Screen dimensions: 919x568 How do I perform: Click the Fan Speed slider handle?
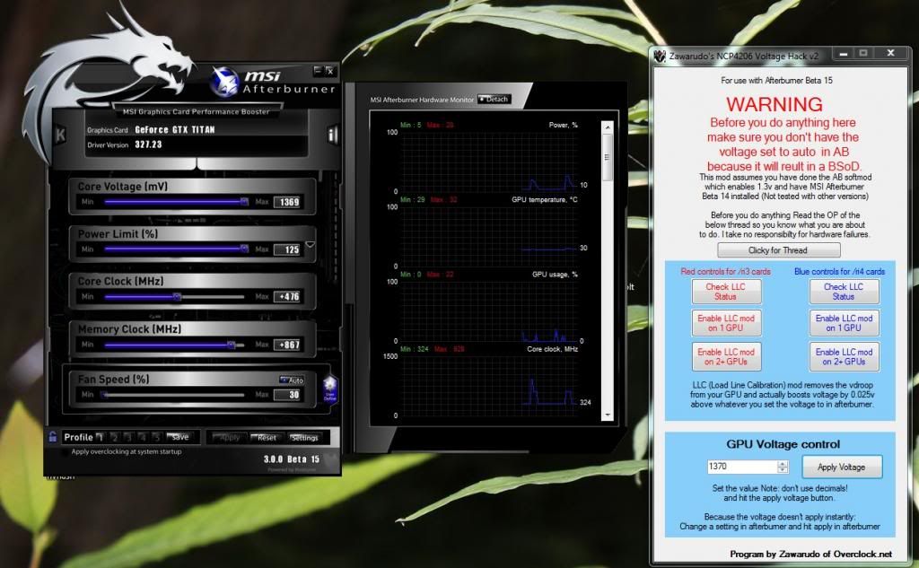click(x=104, y=395)
